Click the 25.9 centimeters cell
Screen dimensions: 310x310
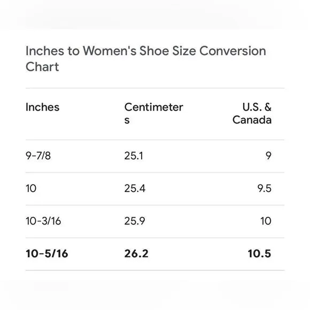click(135, 221)
